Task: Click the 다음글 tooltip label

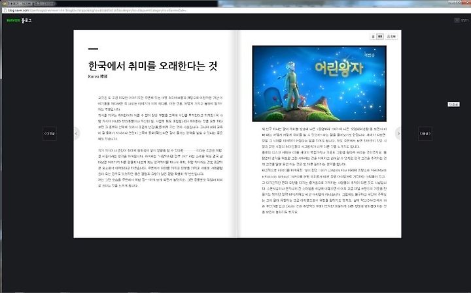Action: pos(453,104)
